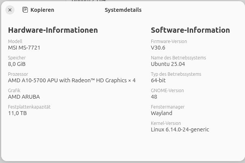This screenshot has width=245, height=163.
Task: Click the Linux 6.14.0-24-generic kernel text
Action: point(180,129)
